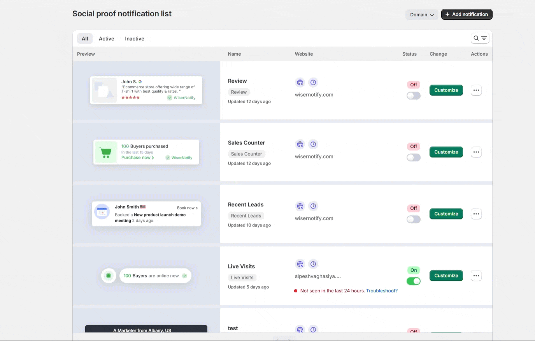Switch to the Active tab

coord(107,39)
